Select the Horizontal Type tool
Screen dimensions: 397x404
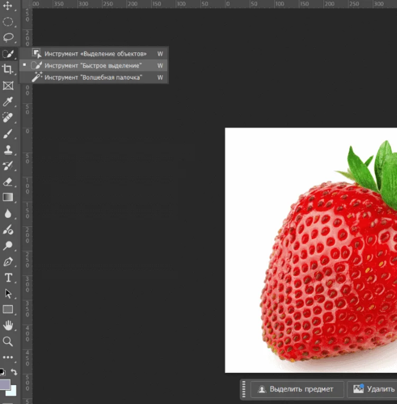click(8, 278)
